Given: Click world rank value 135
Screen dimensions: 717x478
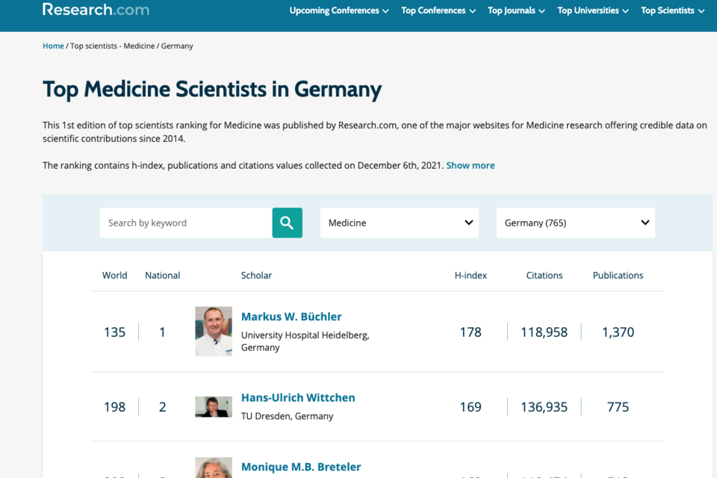Looking at the screenshot, I should point(114,332).
